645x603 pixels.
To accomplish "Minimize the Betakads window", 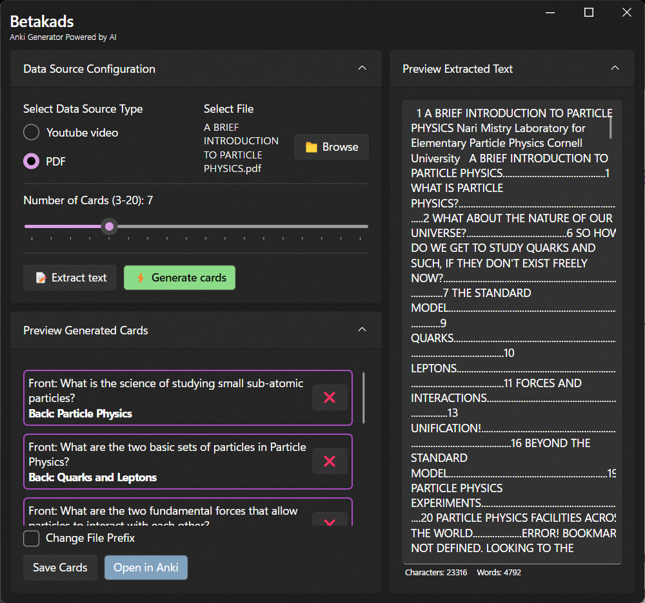I will (550, 12).
